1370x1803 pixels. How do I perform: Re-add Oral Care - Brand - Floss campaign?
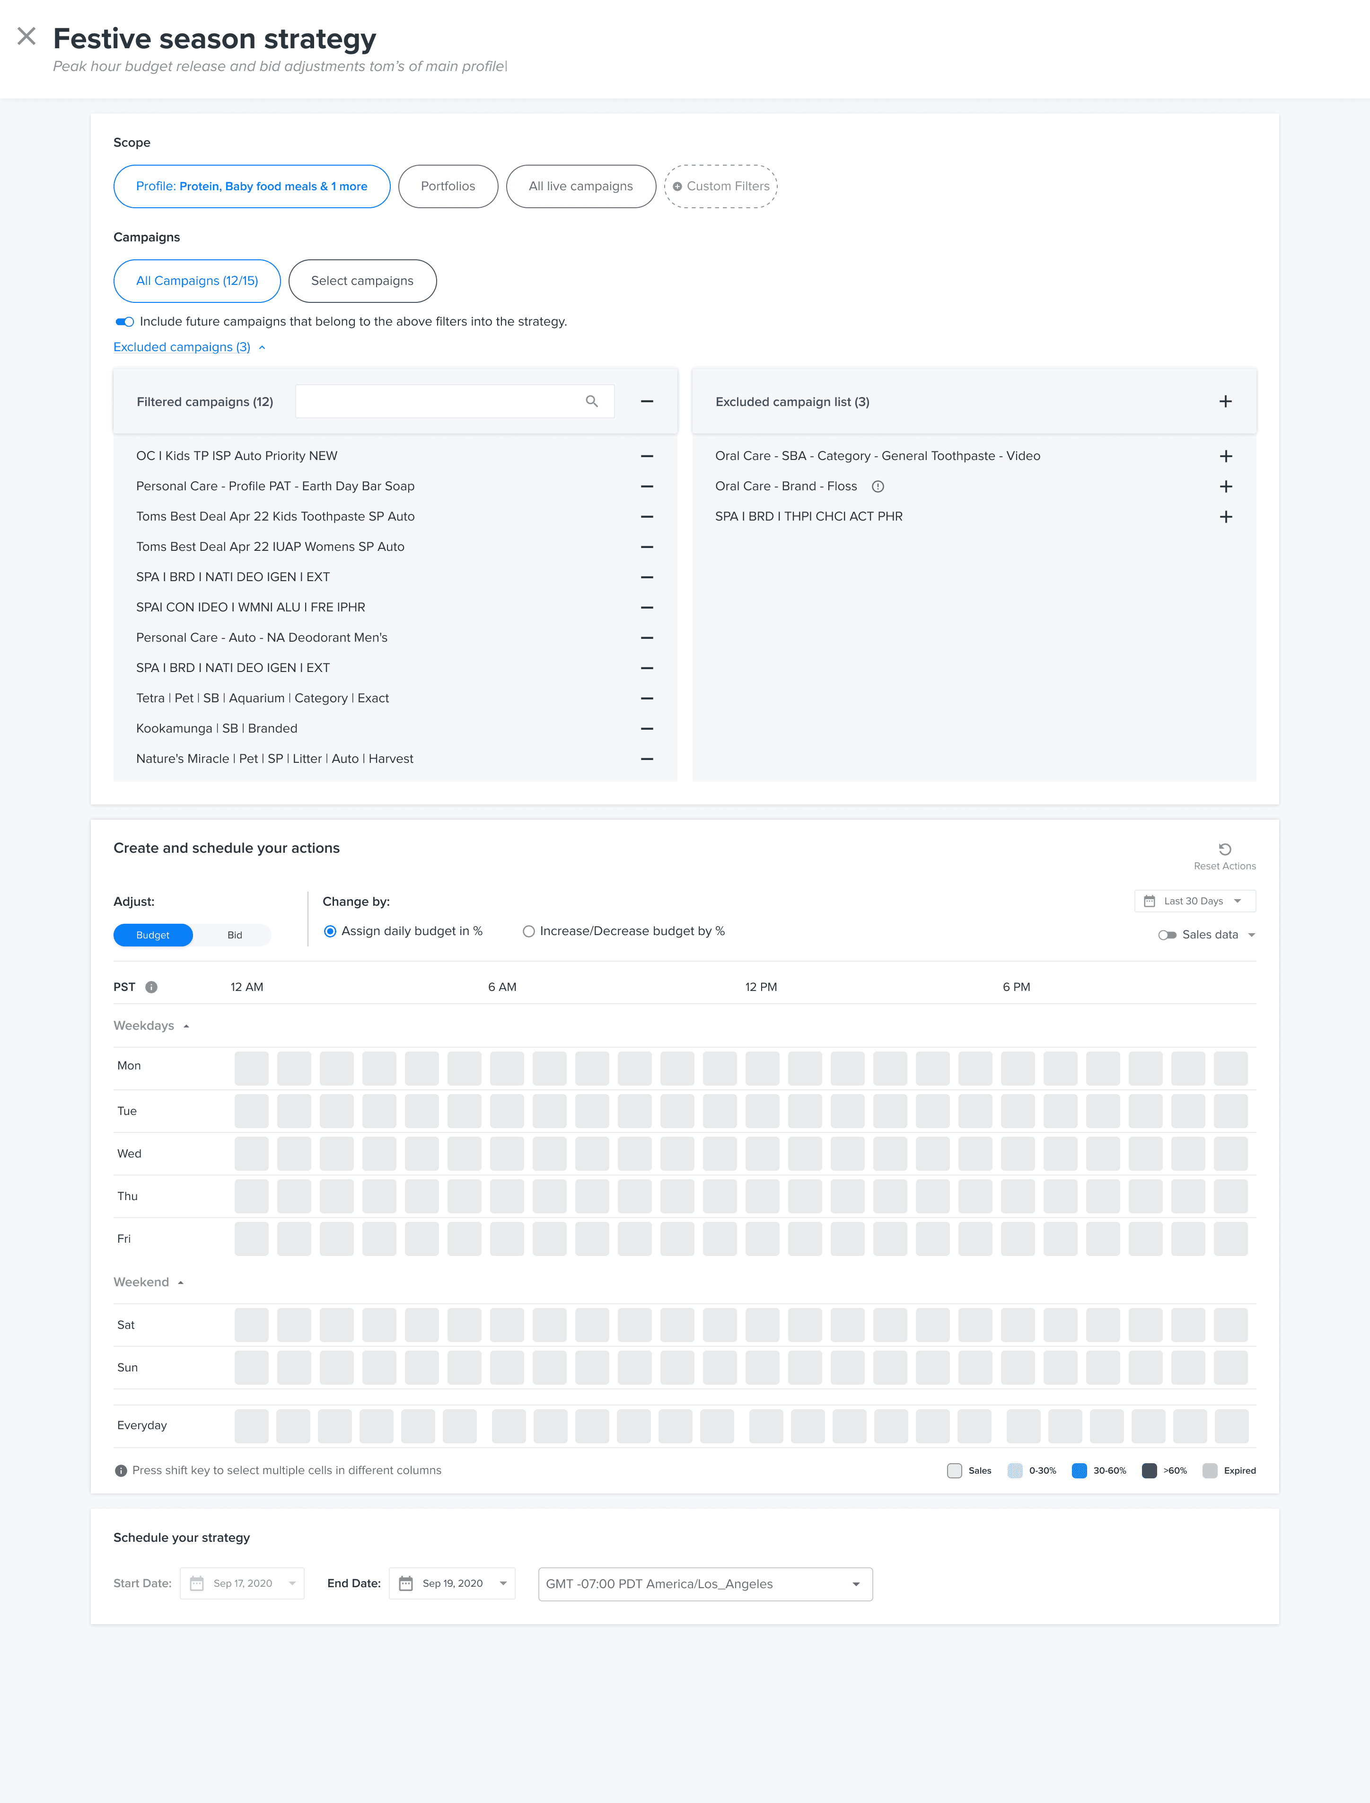coord(1225,486)
